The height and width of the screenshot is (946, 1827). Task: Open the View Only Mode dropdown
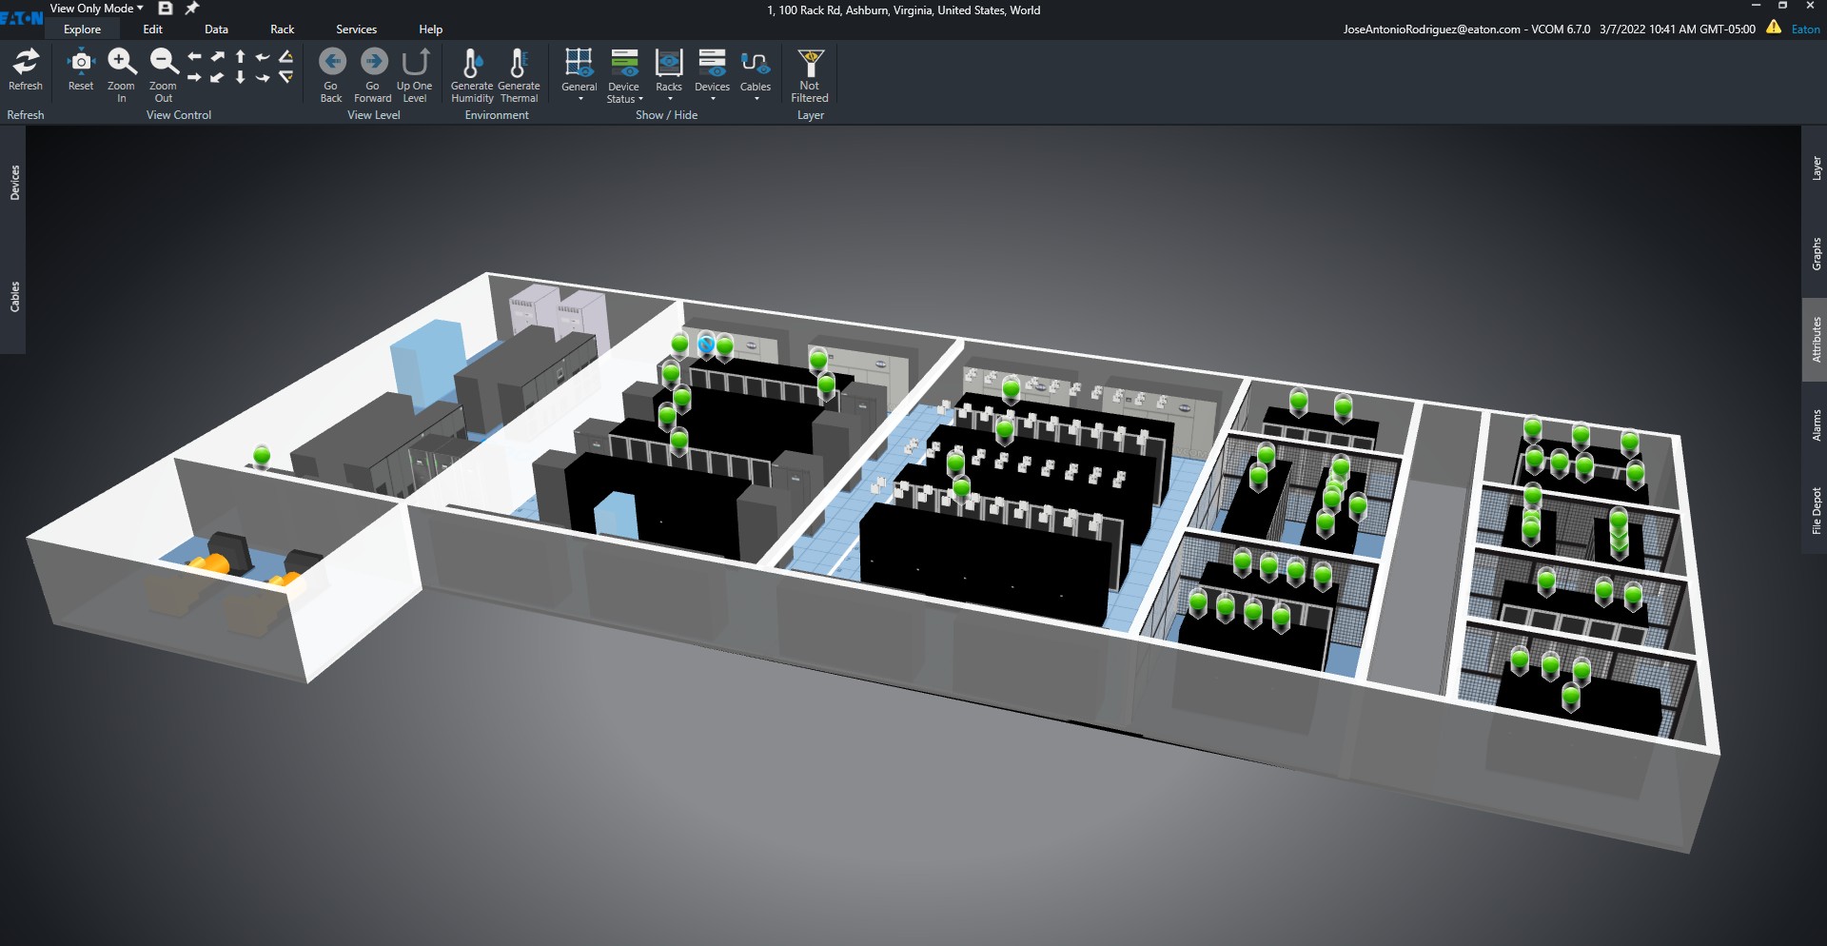click(x=96, y=9)
